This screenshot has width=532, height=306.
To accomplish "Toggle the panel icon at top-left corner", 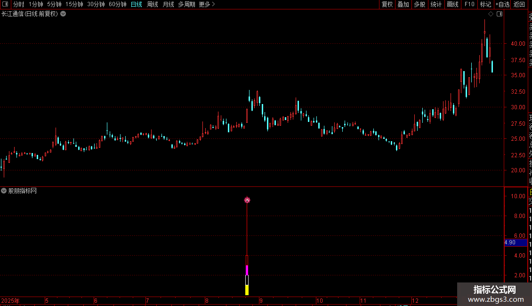I will (x=5, y=4).
